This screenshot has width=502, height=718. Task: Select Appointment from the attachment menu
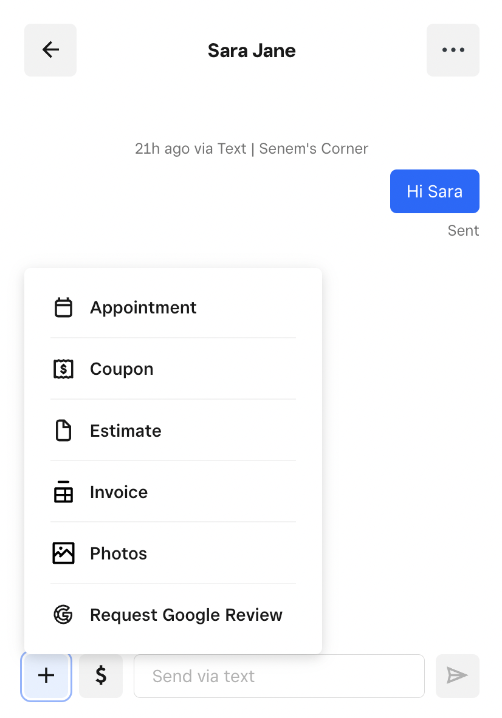143,307
